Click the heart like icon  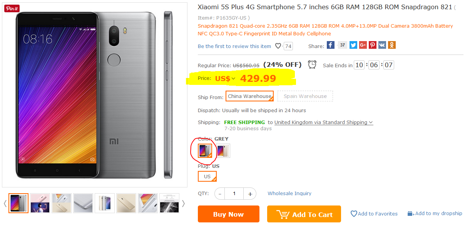278,46
